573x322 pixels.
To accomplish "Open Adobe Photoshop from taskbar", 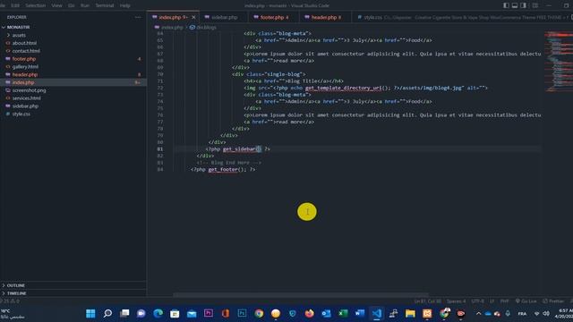I will [x=242, y=313].
